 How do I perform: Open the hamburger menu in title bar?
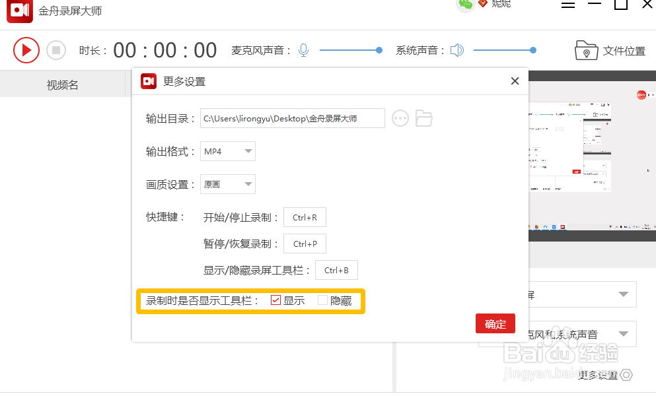567,4
